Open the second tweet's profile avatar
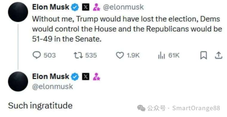The height and width of the screenshot is (117, 227). tap(18, 81)
